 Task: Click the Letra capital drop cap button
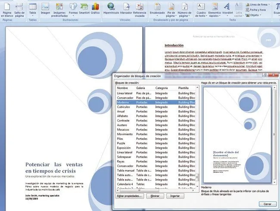[x=239, y=10]
